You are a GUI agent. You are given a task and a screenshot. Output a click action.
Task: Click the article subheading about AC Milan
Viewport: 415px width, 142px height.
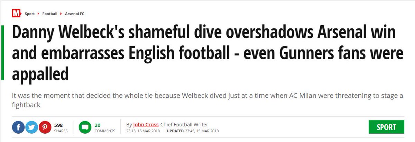pyautogui.click(x=207, y=100)
